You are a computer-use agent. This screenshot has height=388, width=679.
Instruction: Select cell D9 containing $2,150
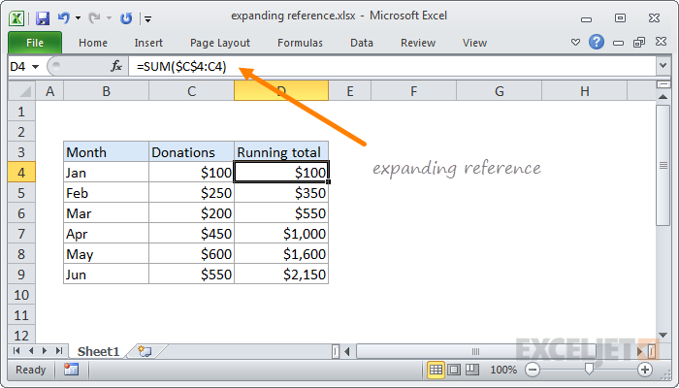point(281,275)
